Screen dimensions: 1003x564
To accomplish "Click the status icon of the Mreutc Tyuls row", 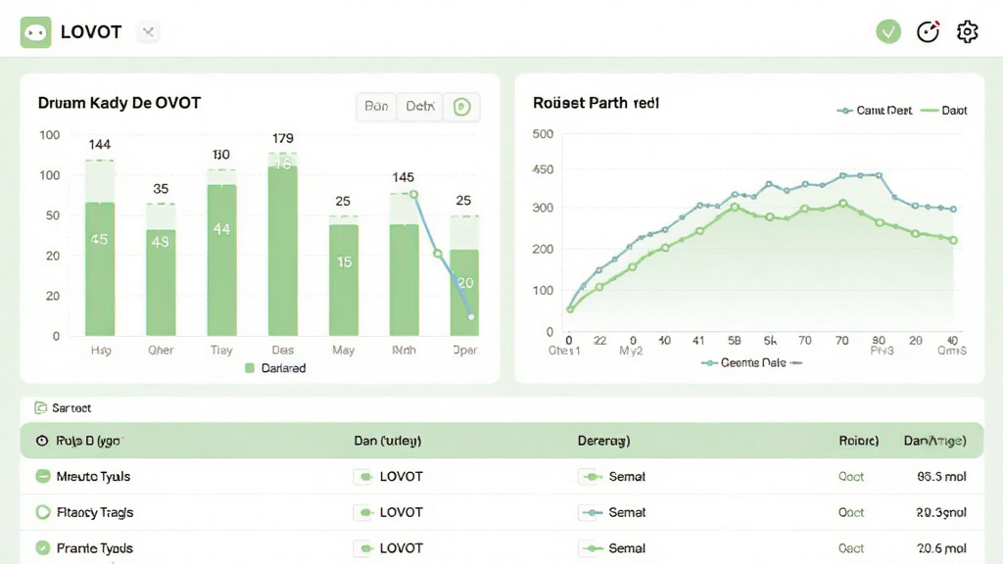I will pos(43,477).
